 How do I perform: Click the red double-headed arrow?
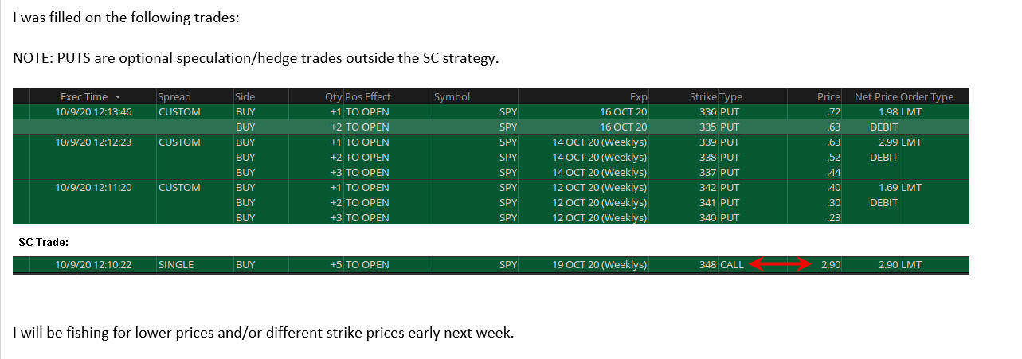pos(781,265)
